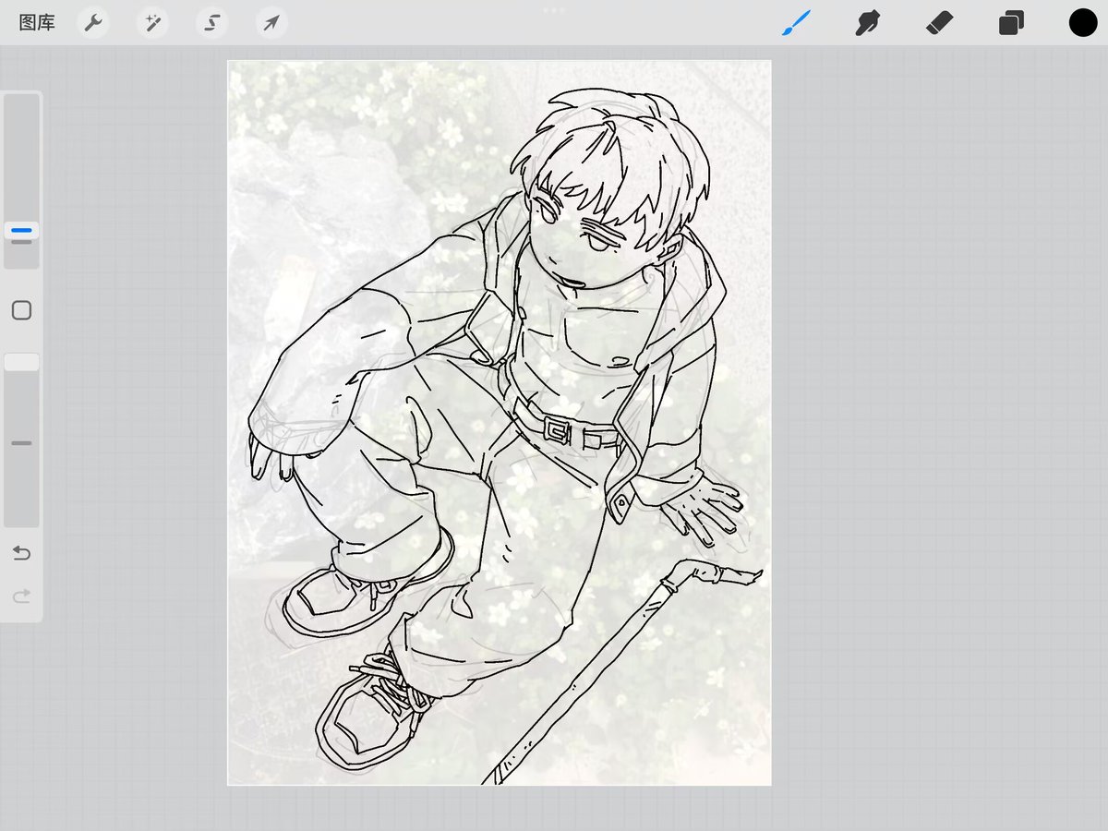Screen dimensions: 1108x831
Task: Tap the square Modify button in sidebar
Action: (21, 310)
